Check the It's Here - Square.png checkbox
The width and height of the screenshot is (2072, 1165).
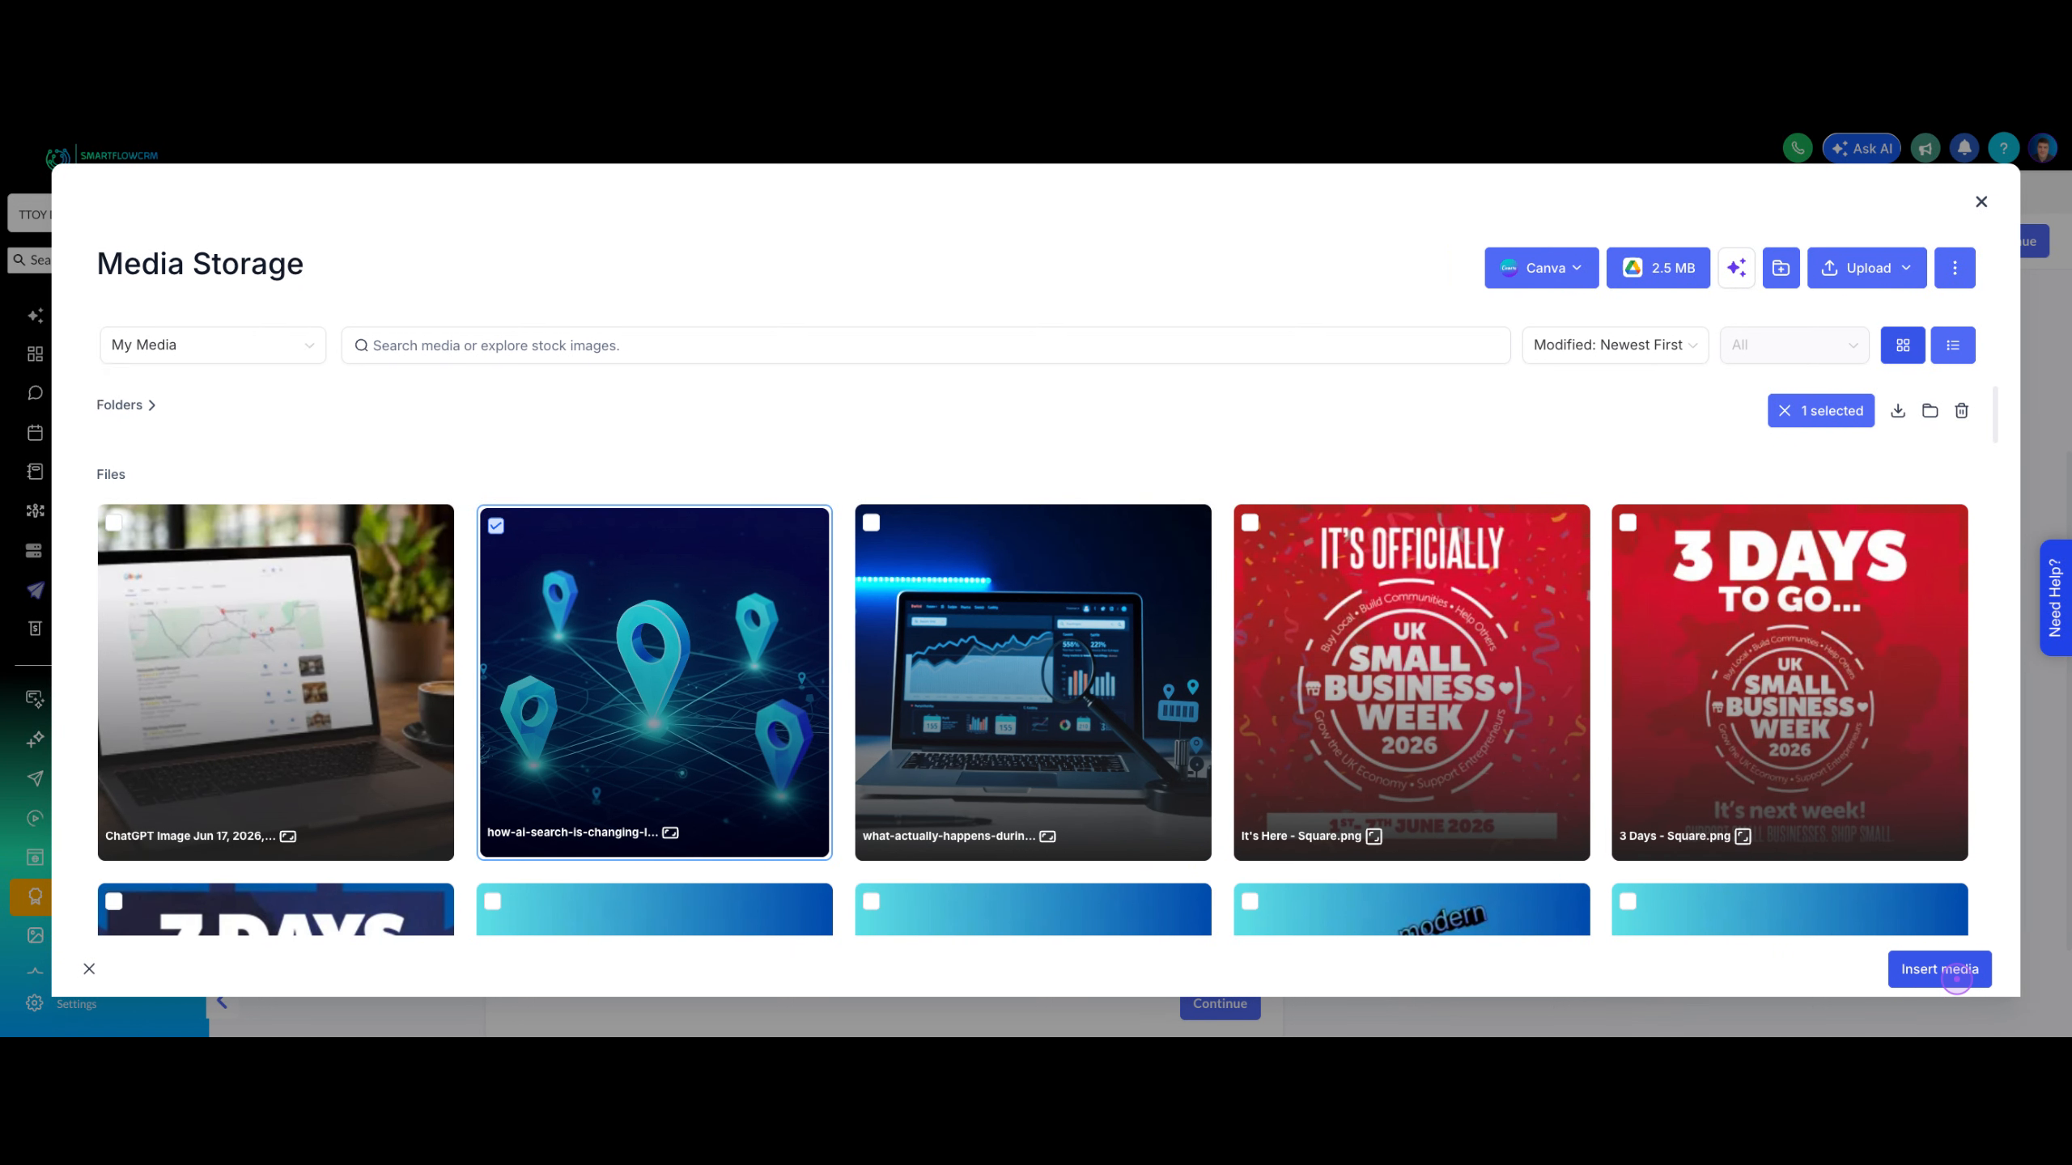point(1250,523)
